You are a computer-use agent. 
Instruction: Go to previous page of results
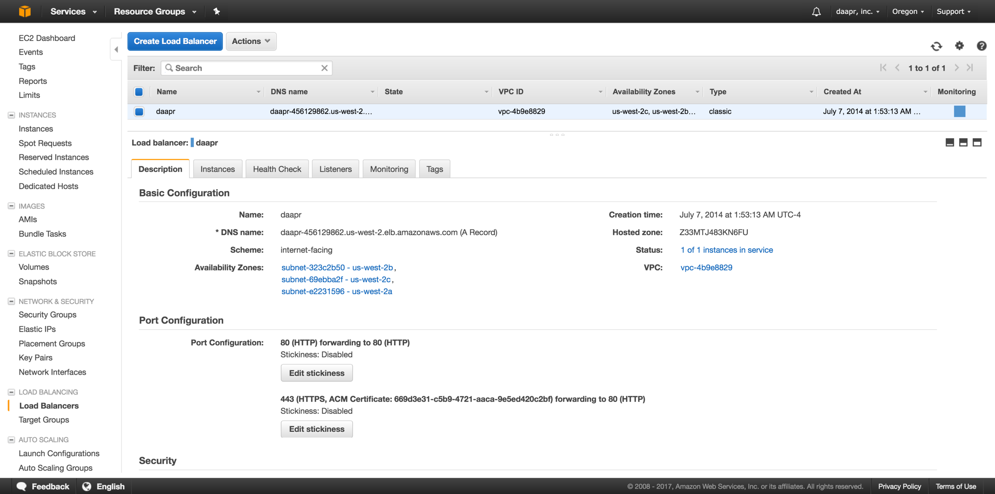tap(897, 68)
